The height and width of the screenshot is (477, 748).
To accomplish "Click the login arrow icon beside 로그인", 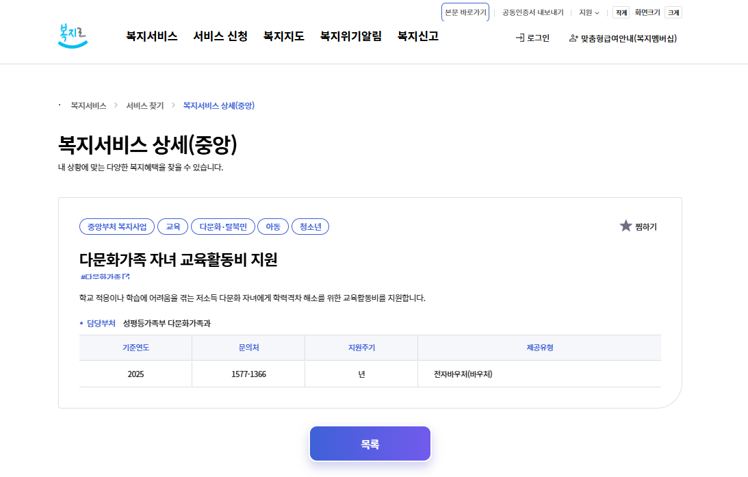I will pyautogui.click(x=520, y=38).
